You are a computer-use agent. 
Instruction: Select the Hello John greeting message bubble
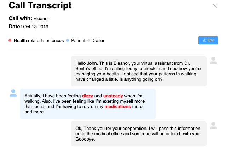pos(139,71)
